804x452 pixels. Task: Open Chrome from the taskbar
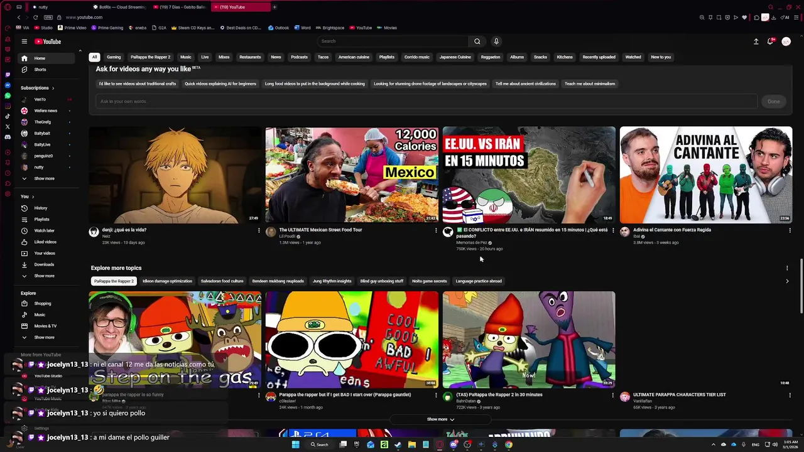(x=508, y=444)
